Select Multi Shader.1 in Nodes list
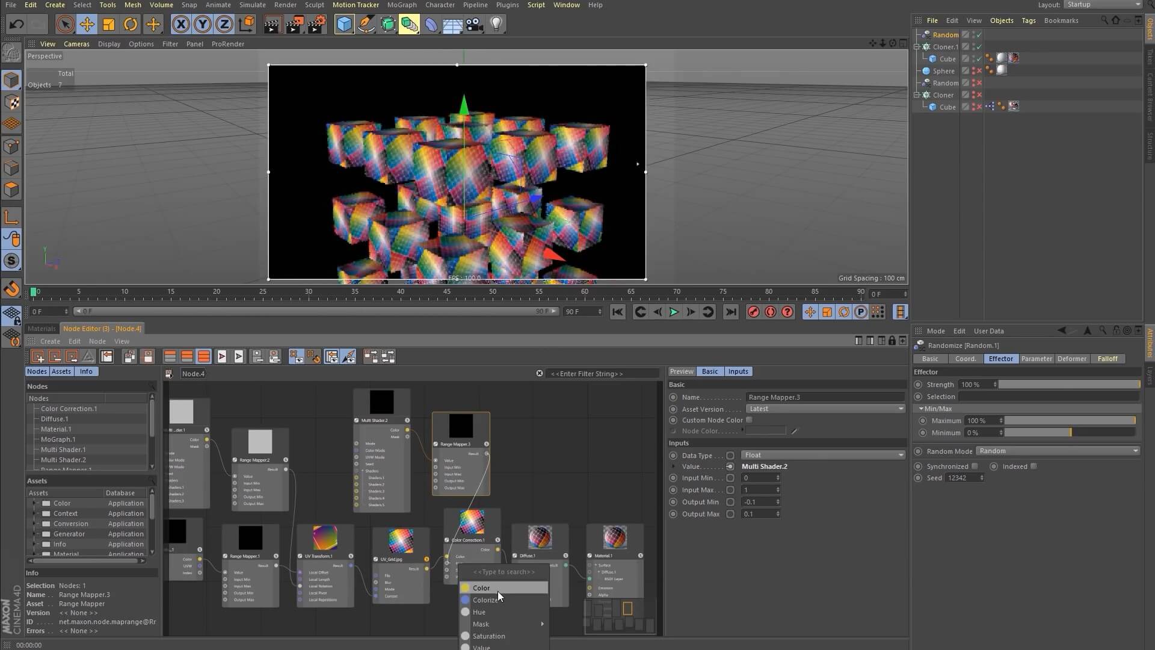Screen dimensions: 1155x650 click(63, 450)
